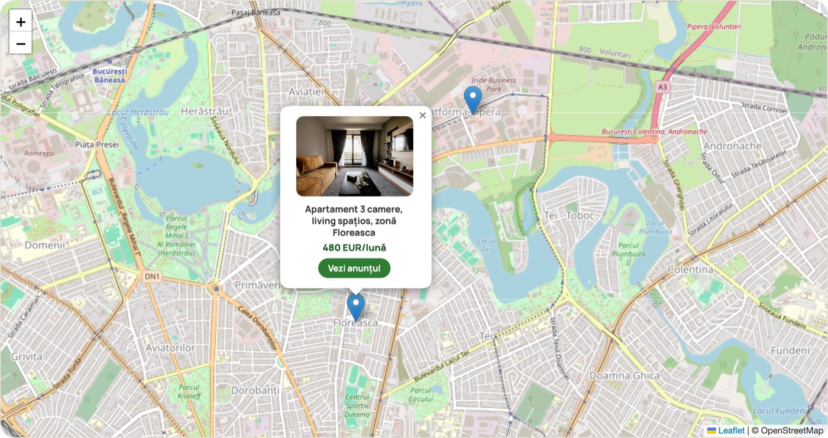Click the Andronache neighborhood label

733,146
